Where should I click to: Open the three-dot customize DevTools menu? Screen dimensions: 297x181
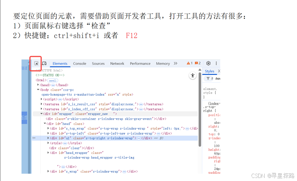point(216,63)
